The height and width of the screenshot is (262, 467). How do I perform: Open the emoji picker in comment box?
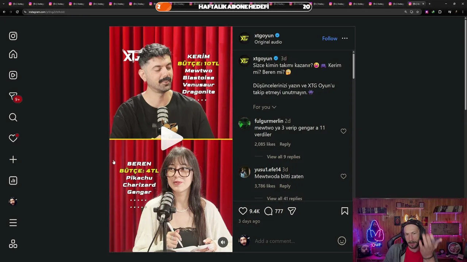(342, 241)
